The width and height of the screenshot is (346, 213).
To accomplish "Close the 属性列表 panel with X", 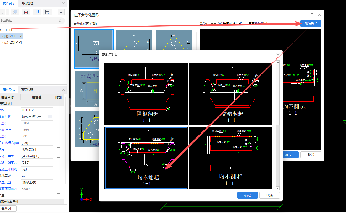I will click(64, 90).
